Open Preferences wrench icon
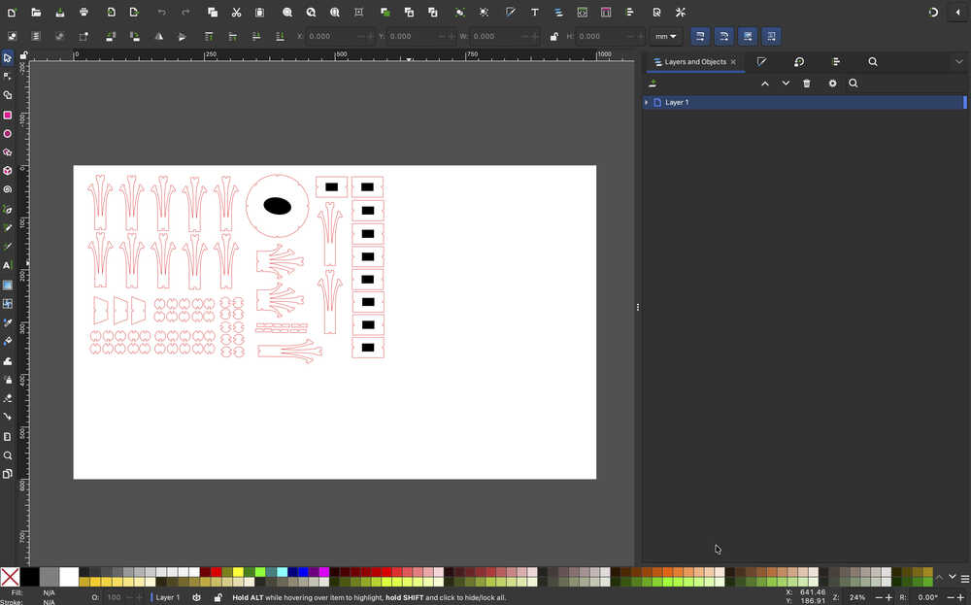Image resolution: width=971 pixels, height=605 pixels. click(x=681, y=13)
